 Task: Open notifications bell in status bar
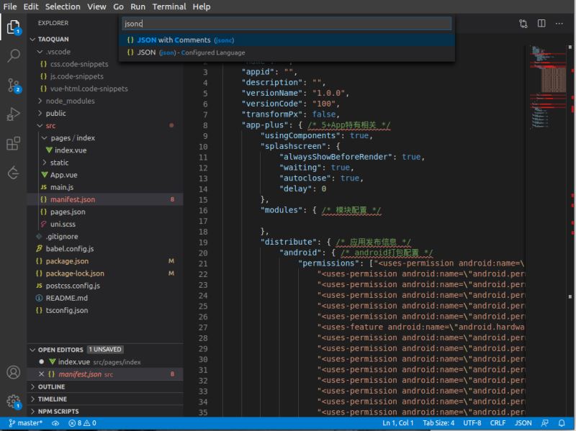pyautogui.click(x=562, y=423)
